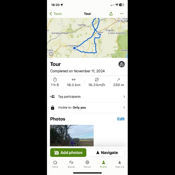Expand the Visible to chevron
175x175 pixels.
[124, 107]
